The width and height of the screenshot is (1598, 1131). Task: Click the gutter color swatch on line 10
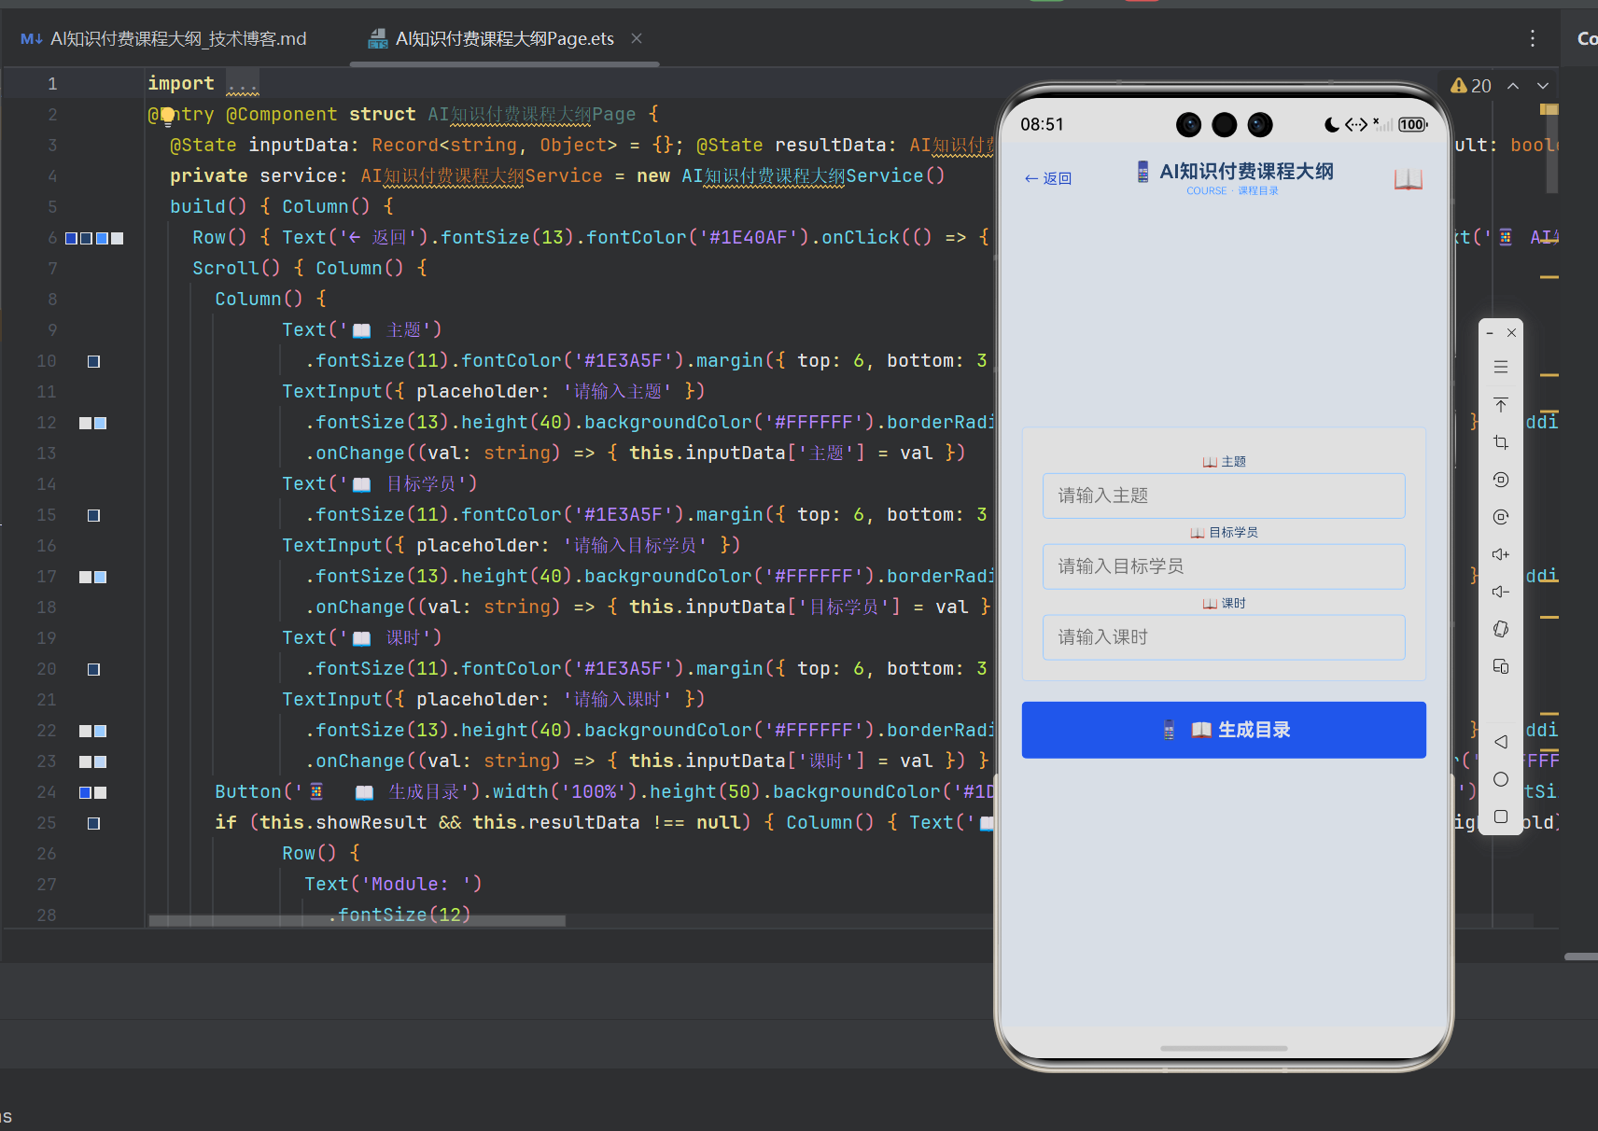coord(93,361)
